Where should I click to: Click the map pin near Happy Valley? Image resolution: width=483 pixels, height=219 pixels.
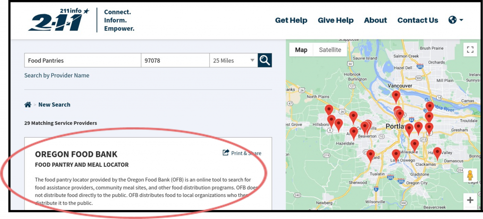[x=437, y=153]
